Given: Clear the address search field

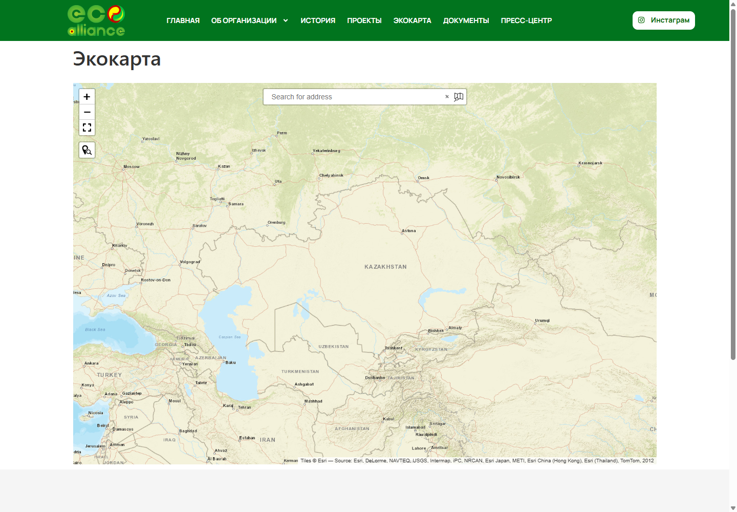Looking at the screenshot, I should (x=447, y=97).
